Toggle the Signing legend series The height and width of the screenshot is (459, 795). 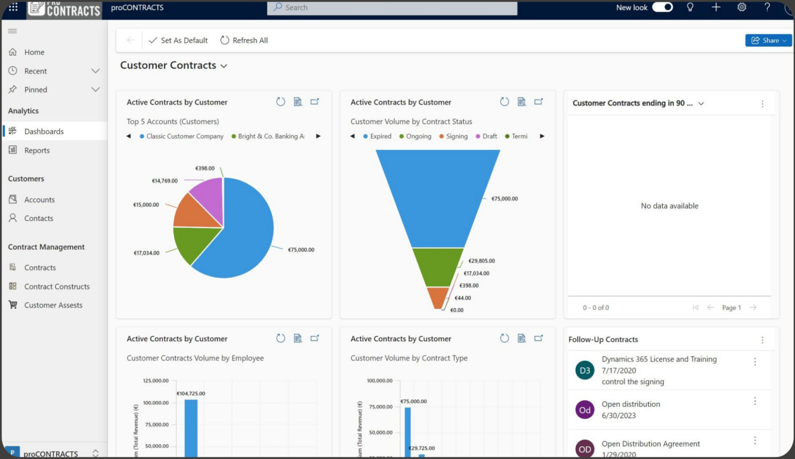(453, 136)
